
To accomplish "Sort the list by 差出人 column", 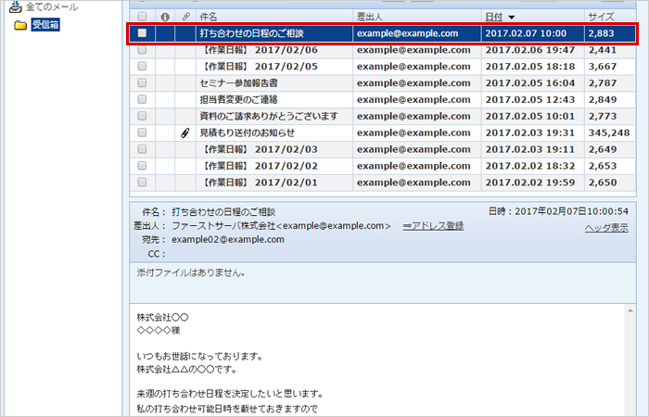I will pos(370,17).
